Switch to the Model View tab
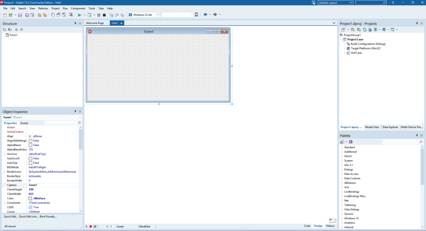The width and height of the screenshot is (426, 231). tap(372, 127)
